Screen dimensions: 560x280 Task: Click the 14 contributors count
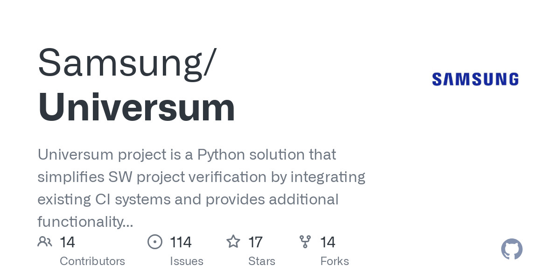67,242
